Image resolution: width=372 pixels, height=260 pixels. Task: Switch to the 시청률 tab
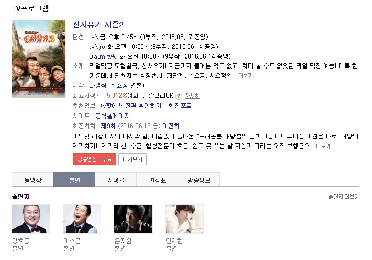point(116,180)
